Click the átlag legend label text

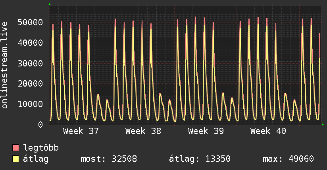point(36,159)
